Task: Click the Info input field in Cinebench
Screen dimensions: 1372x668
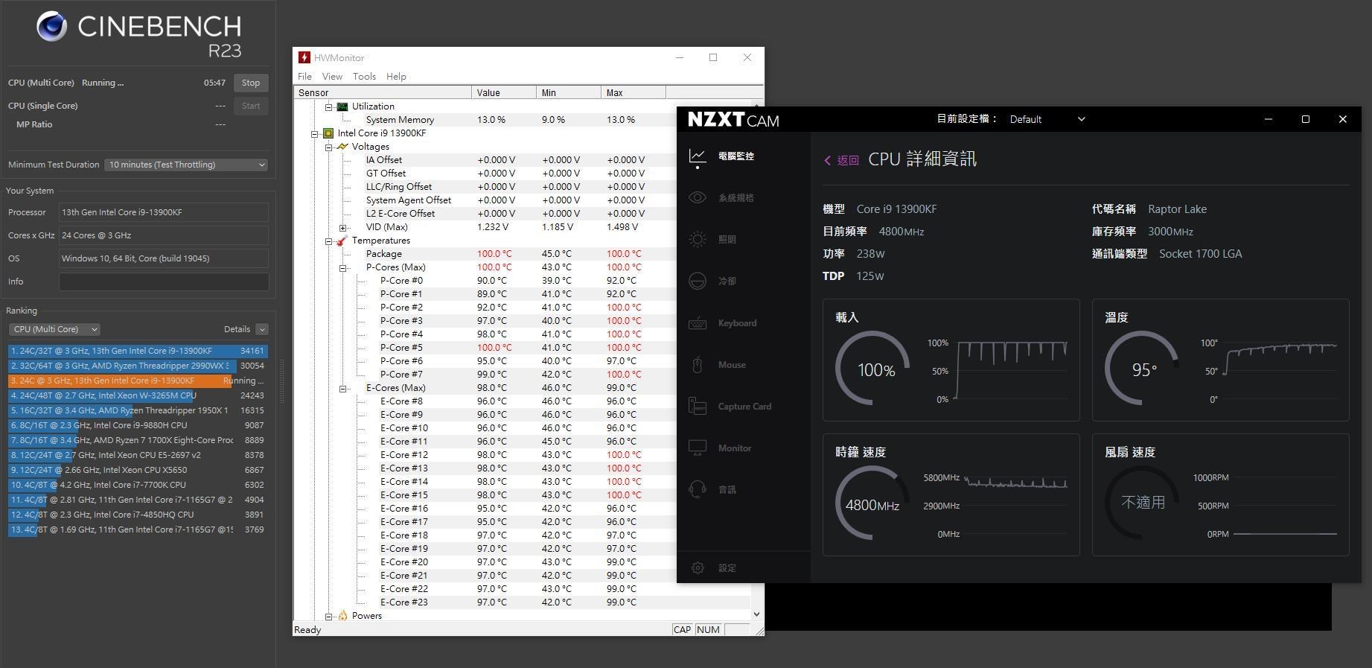Action: point(164,281)
